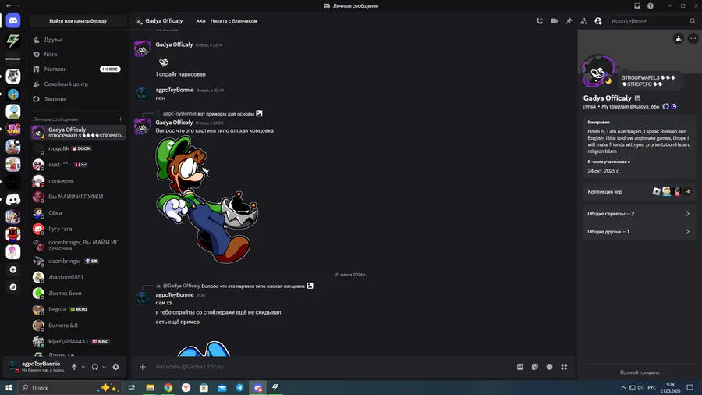Open the пельмень conversation
702x395 pixels.
coord(78,180)
